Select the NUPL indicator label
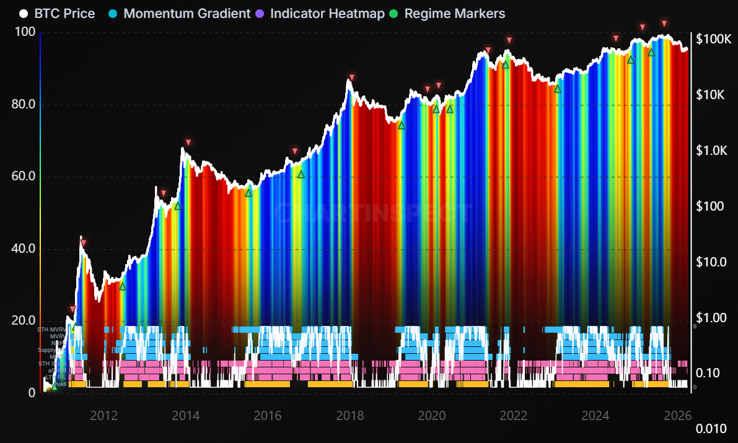Image resolution: width=738 pixels, height=443 pixels. pyautogui.click(x=58, y=343)
